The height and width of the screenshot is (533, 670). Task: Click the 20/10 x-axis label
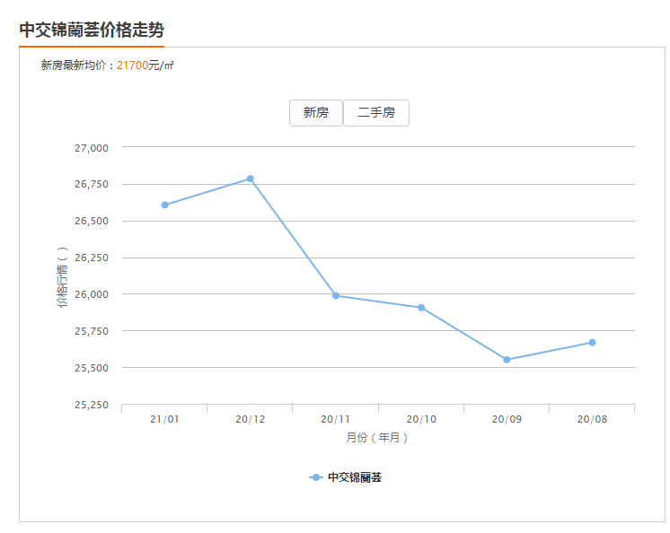click(x=421, y=419)
